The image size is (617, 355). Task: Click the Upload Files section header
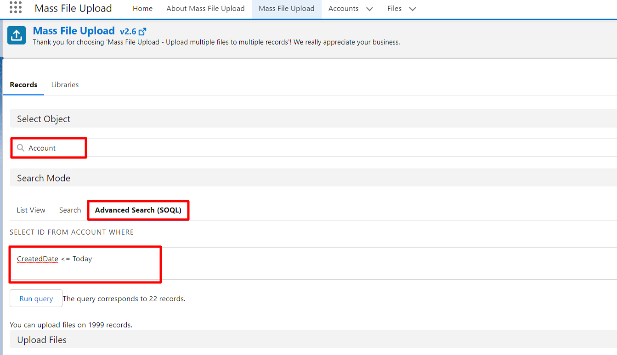pos(313,340)
